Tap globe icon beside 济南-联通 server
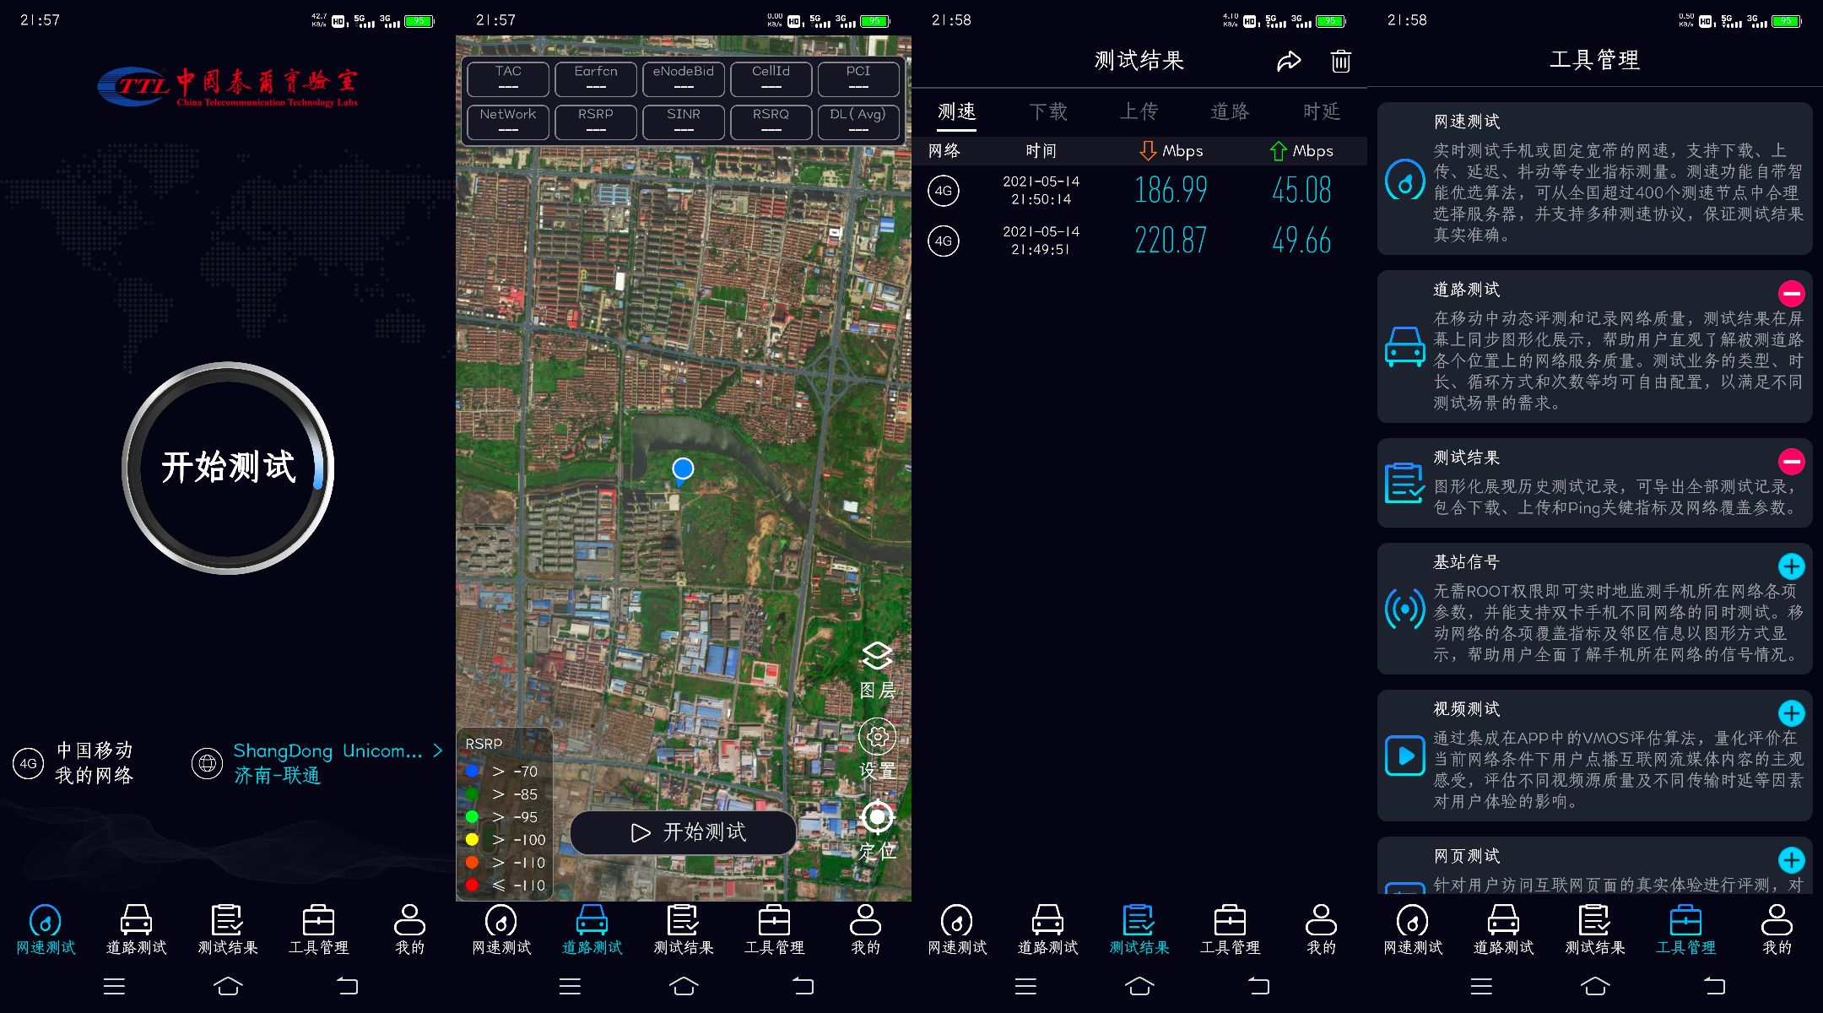The image size is (1823, 1013). coord(207,763)
